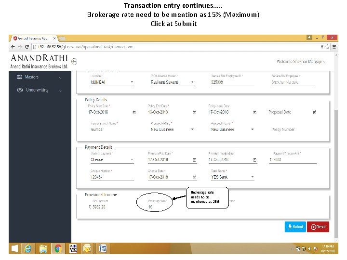Click the Outlook envelope taskbar icon

[x=87, y=249]
